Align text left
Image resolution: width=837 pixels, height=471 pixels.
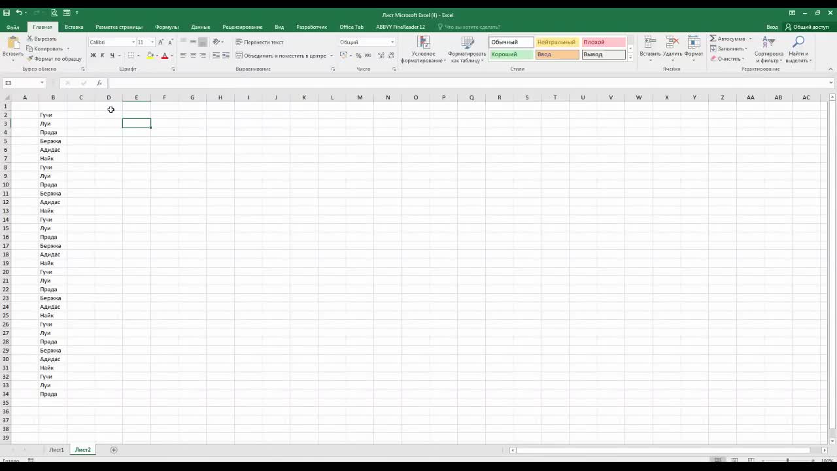tap(183, 56)
